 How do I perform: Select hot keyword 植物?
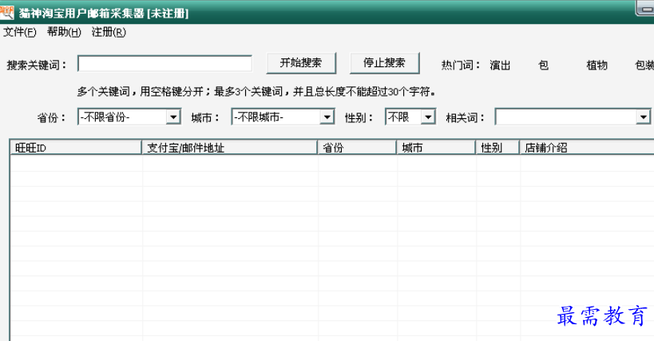(x=597, y=65)
